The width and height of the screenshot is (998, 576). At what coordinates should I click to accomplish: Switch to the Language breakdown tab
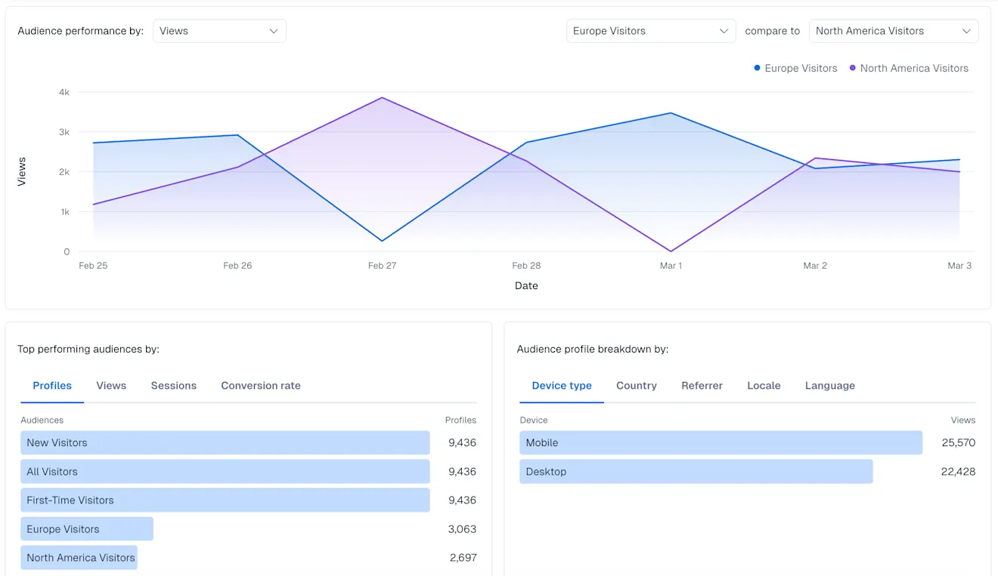[829, 385]
